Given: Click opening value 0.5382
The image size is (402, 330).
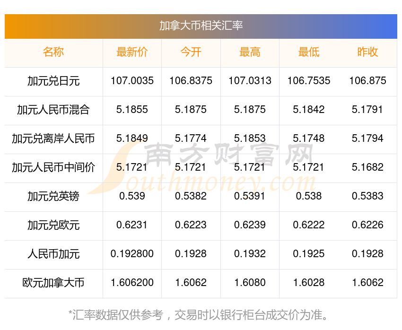Looking at the screenshot, I should coord(191,196).
